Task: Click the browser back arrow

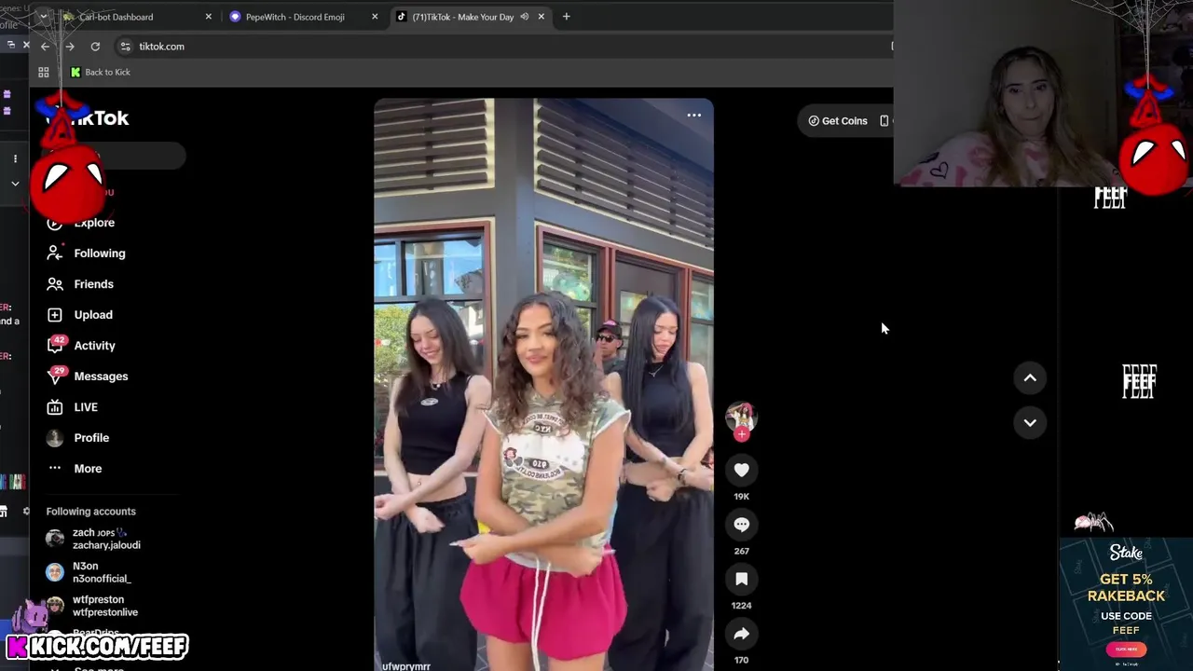Action: [x=45, y=47]
